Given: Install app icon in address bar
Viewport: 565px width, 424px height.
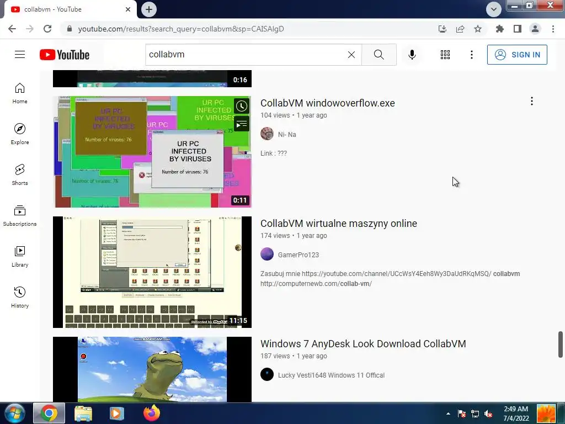Looking at the screenshot, I should (x=443, y=29).
